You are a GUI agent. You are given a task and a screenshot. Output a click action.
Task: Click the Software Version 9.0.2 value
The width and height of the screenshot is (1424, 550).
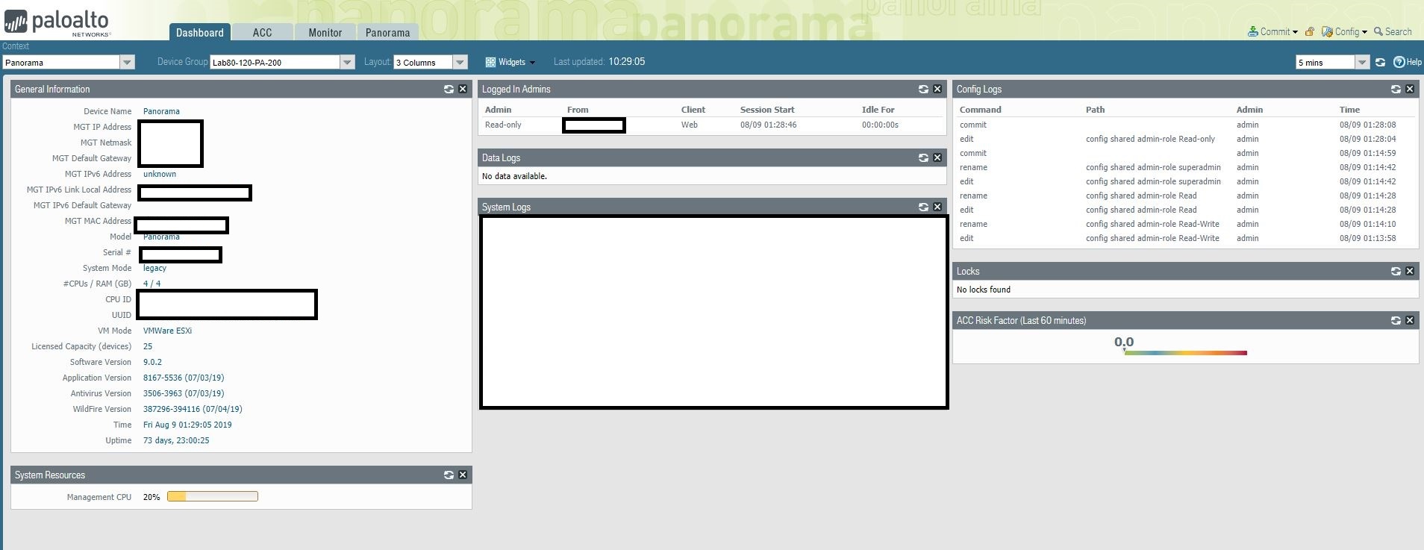tap(152, 362)
